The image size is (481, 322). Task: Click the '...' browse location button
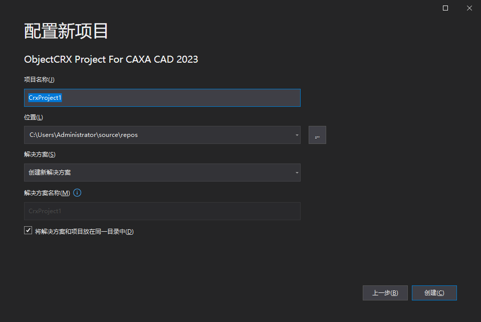(x=317, y=135)
